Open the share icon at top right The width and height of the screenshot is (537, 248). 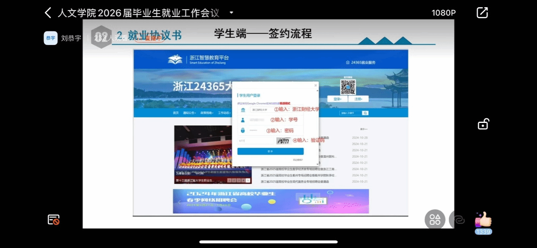click(482, 13)
